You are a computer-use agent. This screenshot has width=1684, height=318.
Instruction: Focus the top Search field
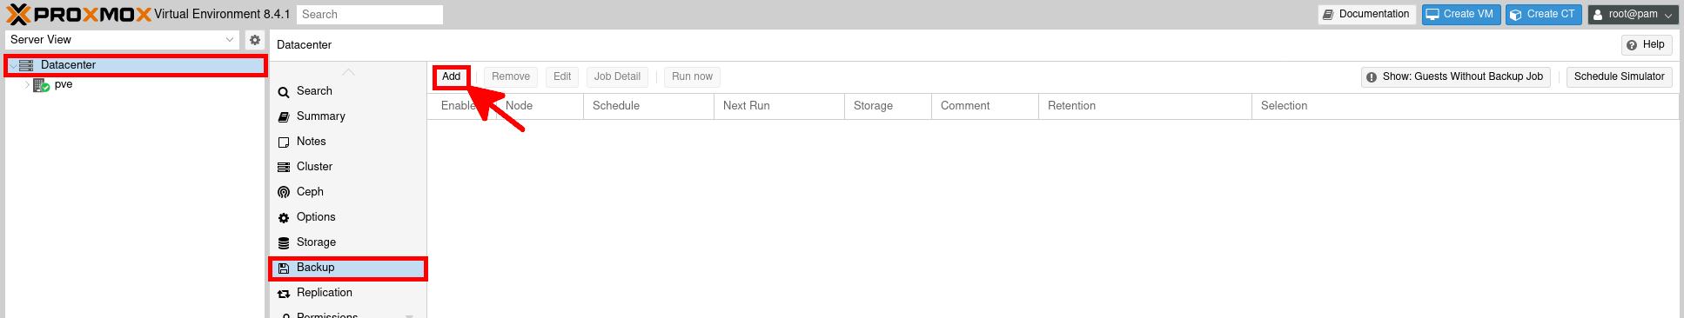(x=370, y=15)
